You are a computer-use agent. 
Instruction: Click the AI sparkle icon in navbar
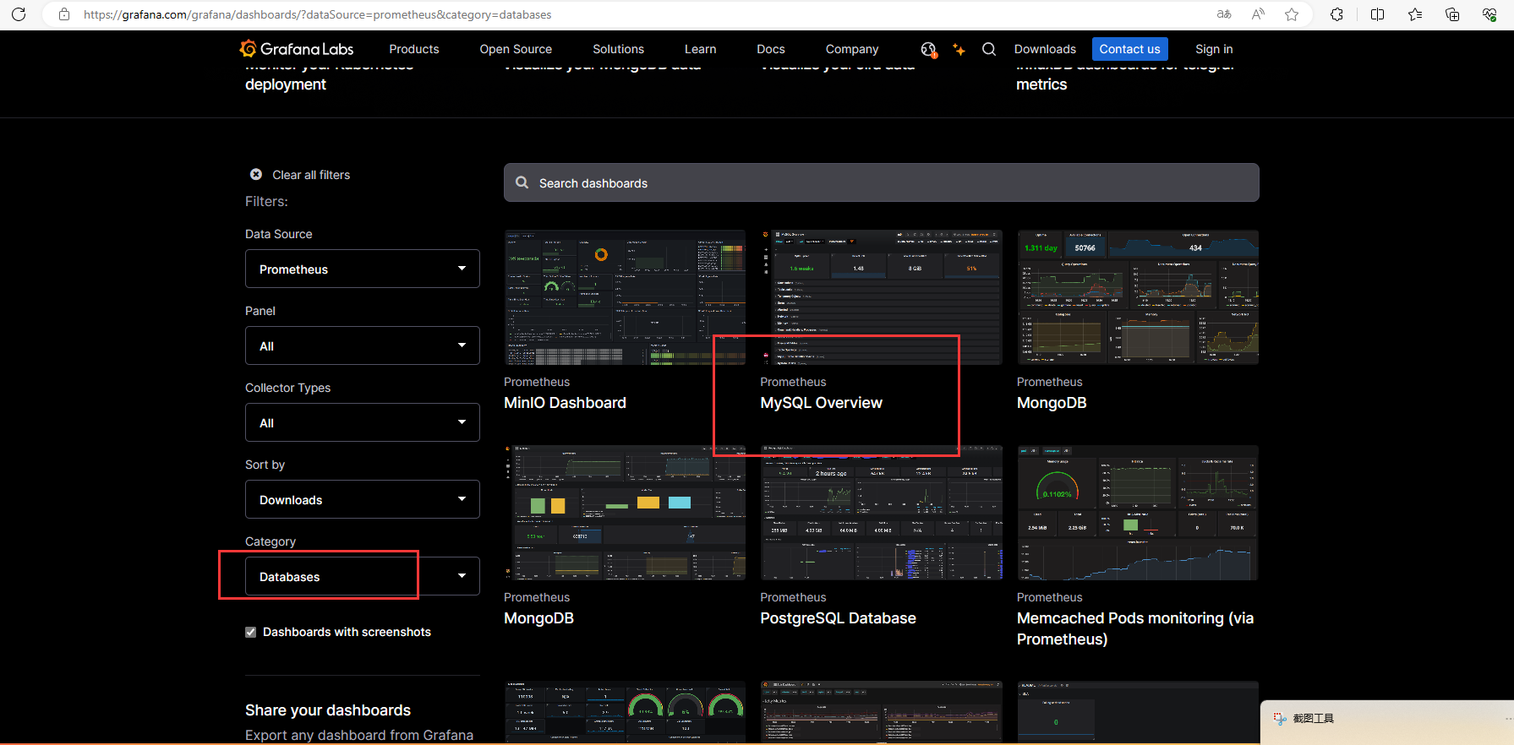[x=959, y=50]
